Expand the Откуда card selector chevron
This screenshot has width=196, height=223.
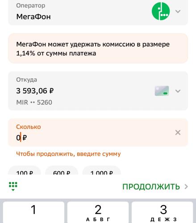click(x=178, y=91)
